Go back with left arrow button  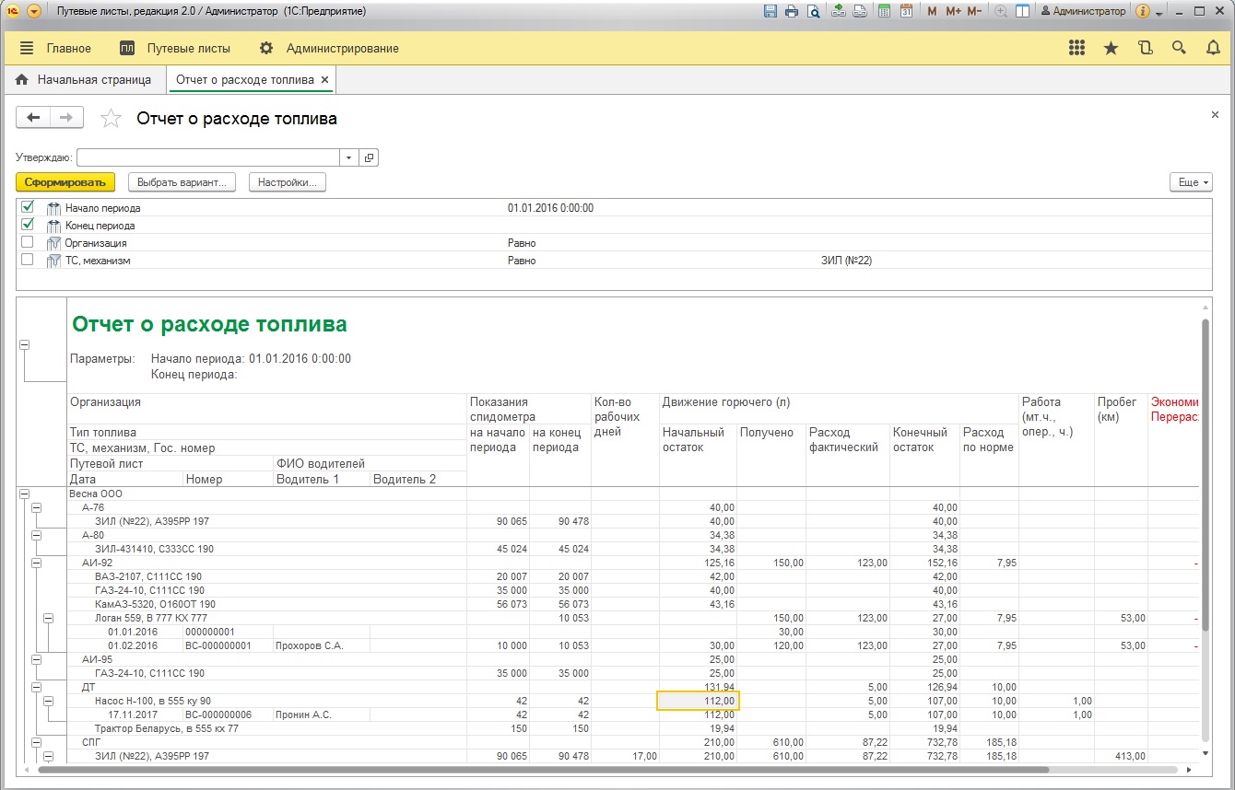tap(34, 117)
